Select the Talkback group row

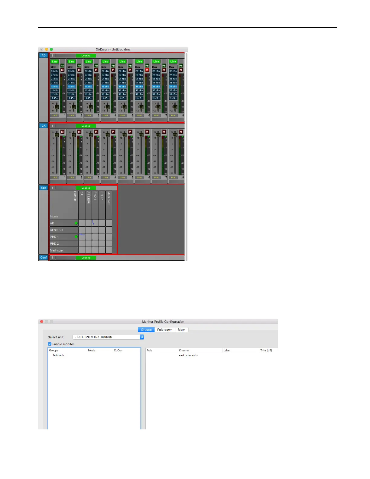tap(94, 355)
